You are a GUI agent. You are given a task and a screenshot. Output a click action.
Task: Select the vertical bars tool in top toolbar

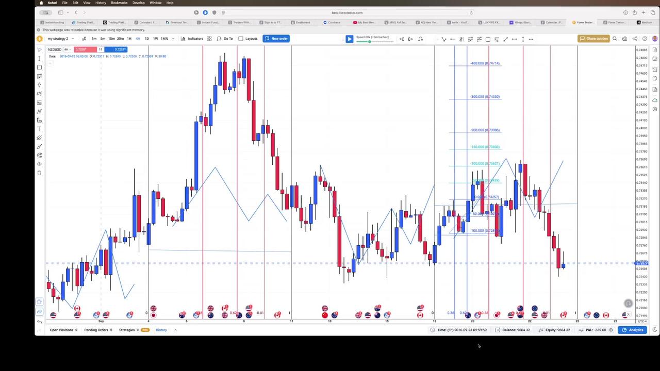461,39
